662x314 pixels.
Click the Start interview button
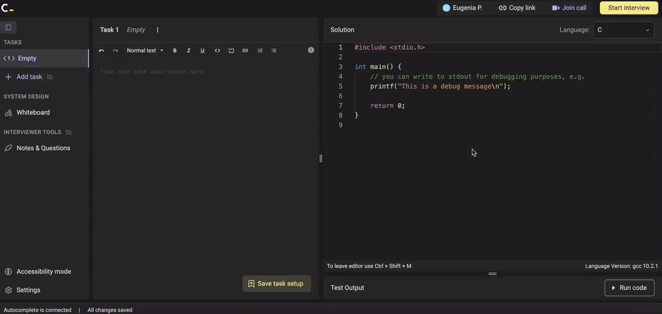click(628, 8)
